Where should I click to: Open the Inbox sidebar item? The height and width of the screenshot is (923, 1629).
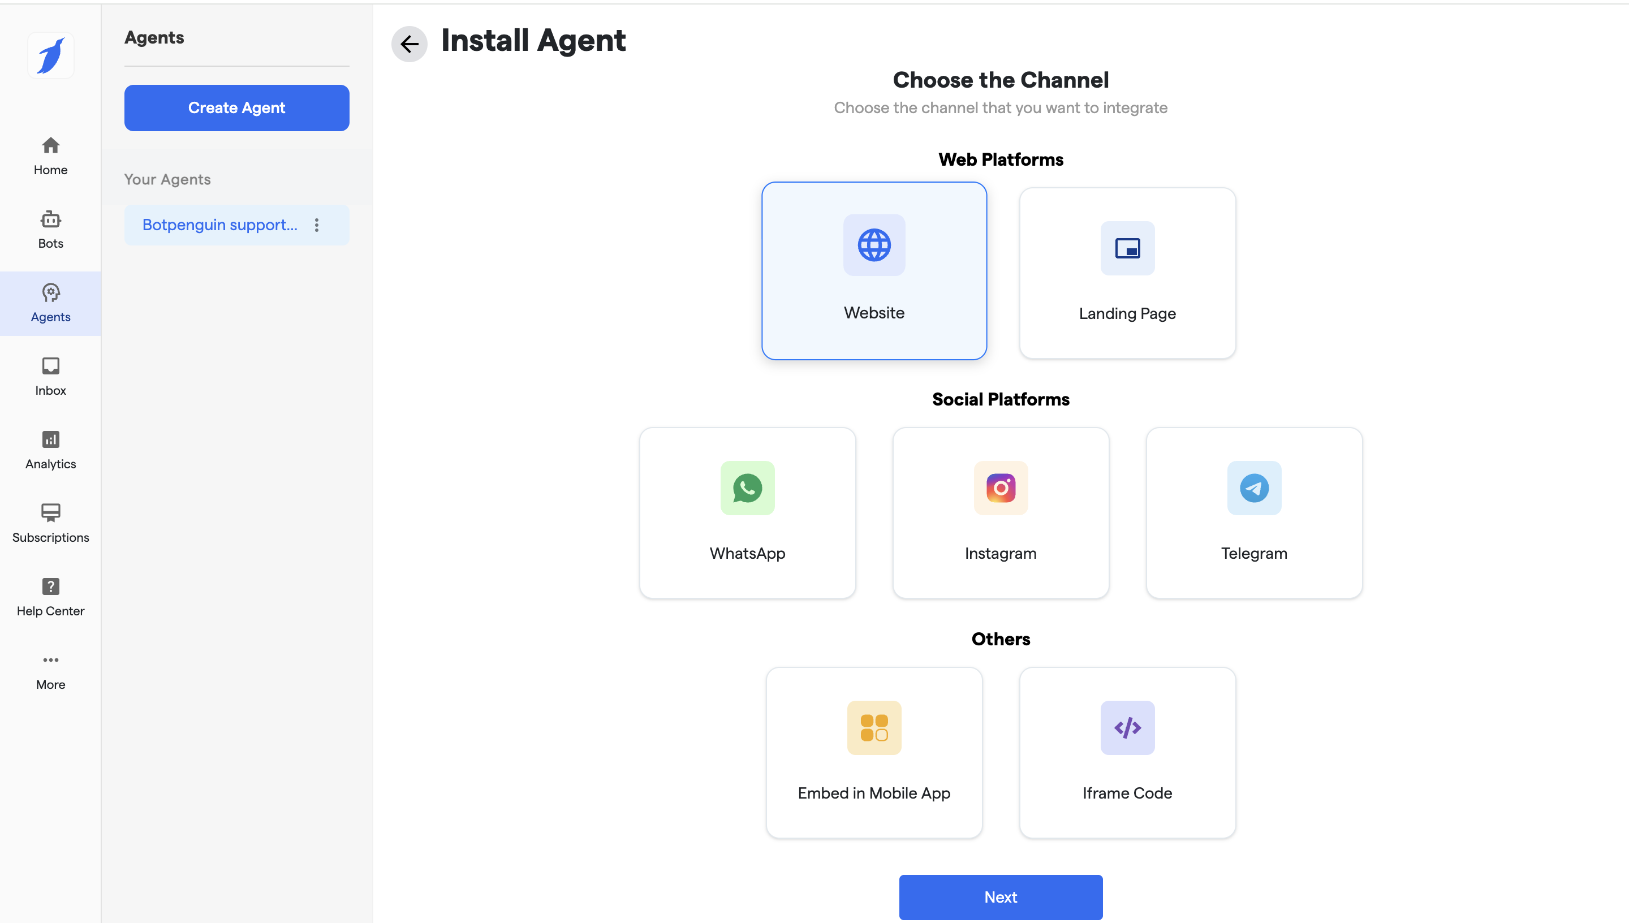[51, 377]
